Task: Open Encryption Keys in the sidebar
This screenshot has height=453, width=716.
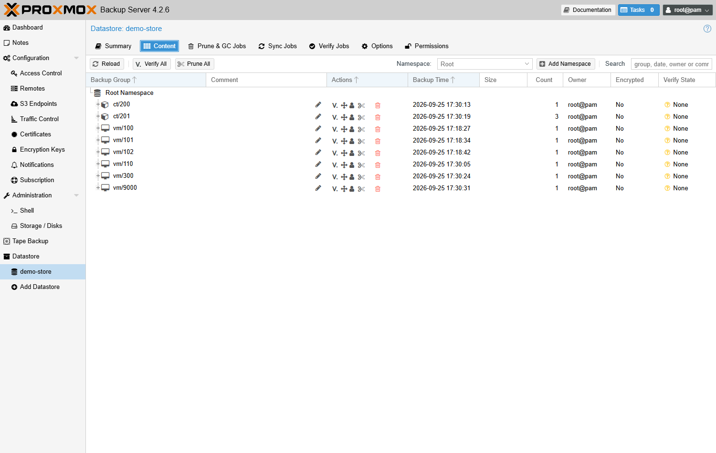Action: 42,150
